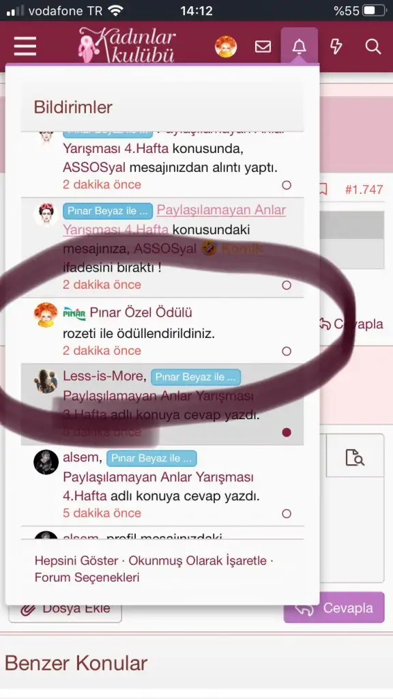The width and height of the screenshot is (393, 699).
Task: Open the hamburger navigation menu
Action: pos(25,46)
